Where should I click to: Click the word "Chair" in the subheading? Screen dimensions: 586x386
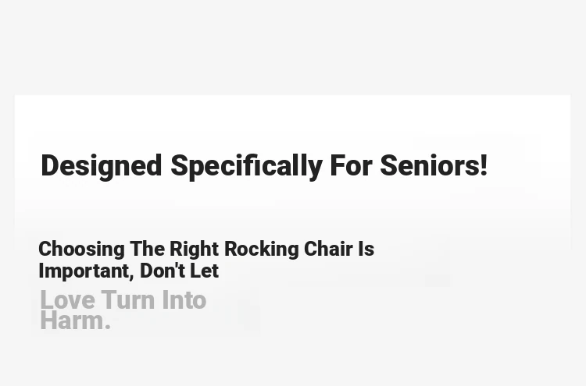(x=328, y=249)
